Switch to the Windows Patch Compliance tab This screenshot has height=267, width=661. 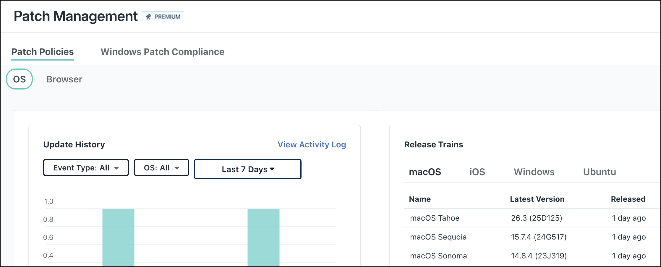(x=162, y=52)
